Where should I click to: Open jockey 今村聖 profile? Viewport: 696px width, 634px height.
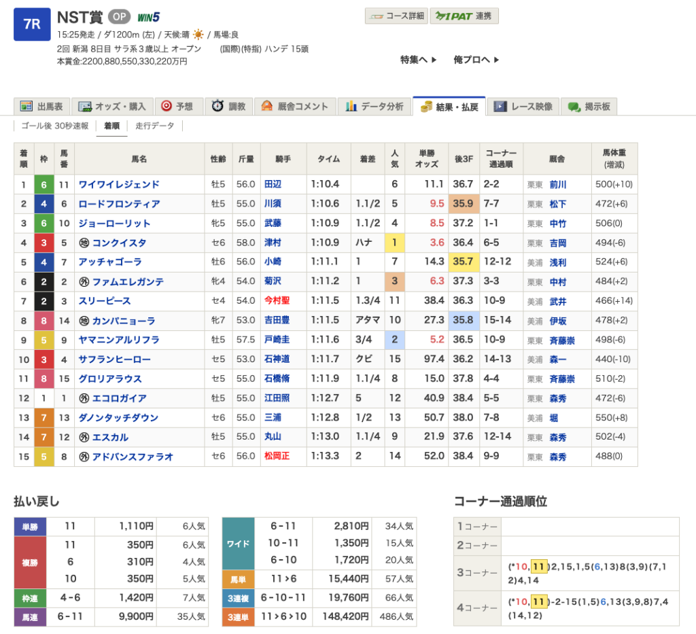pyautogui.click(x=277, y=301)
